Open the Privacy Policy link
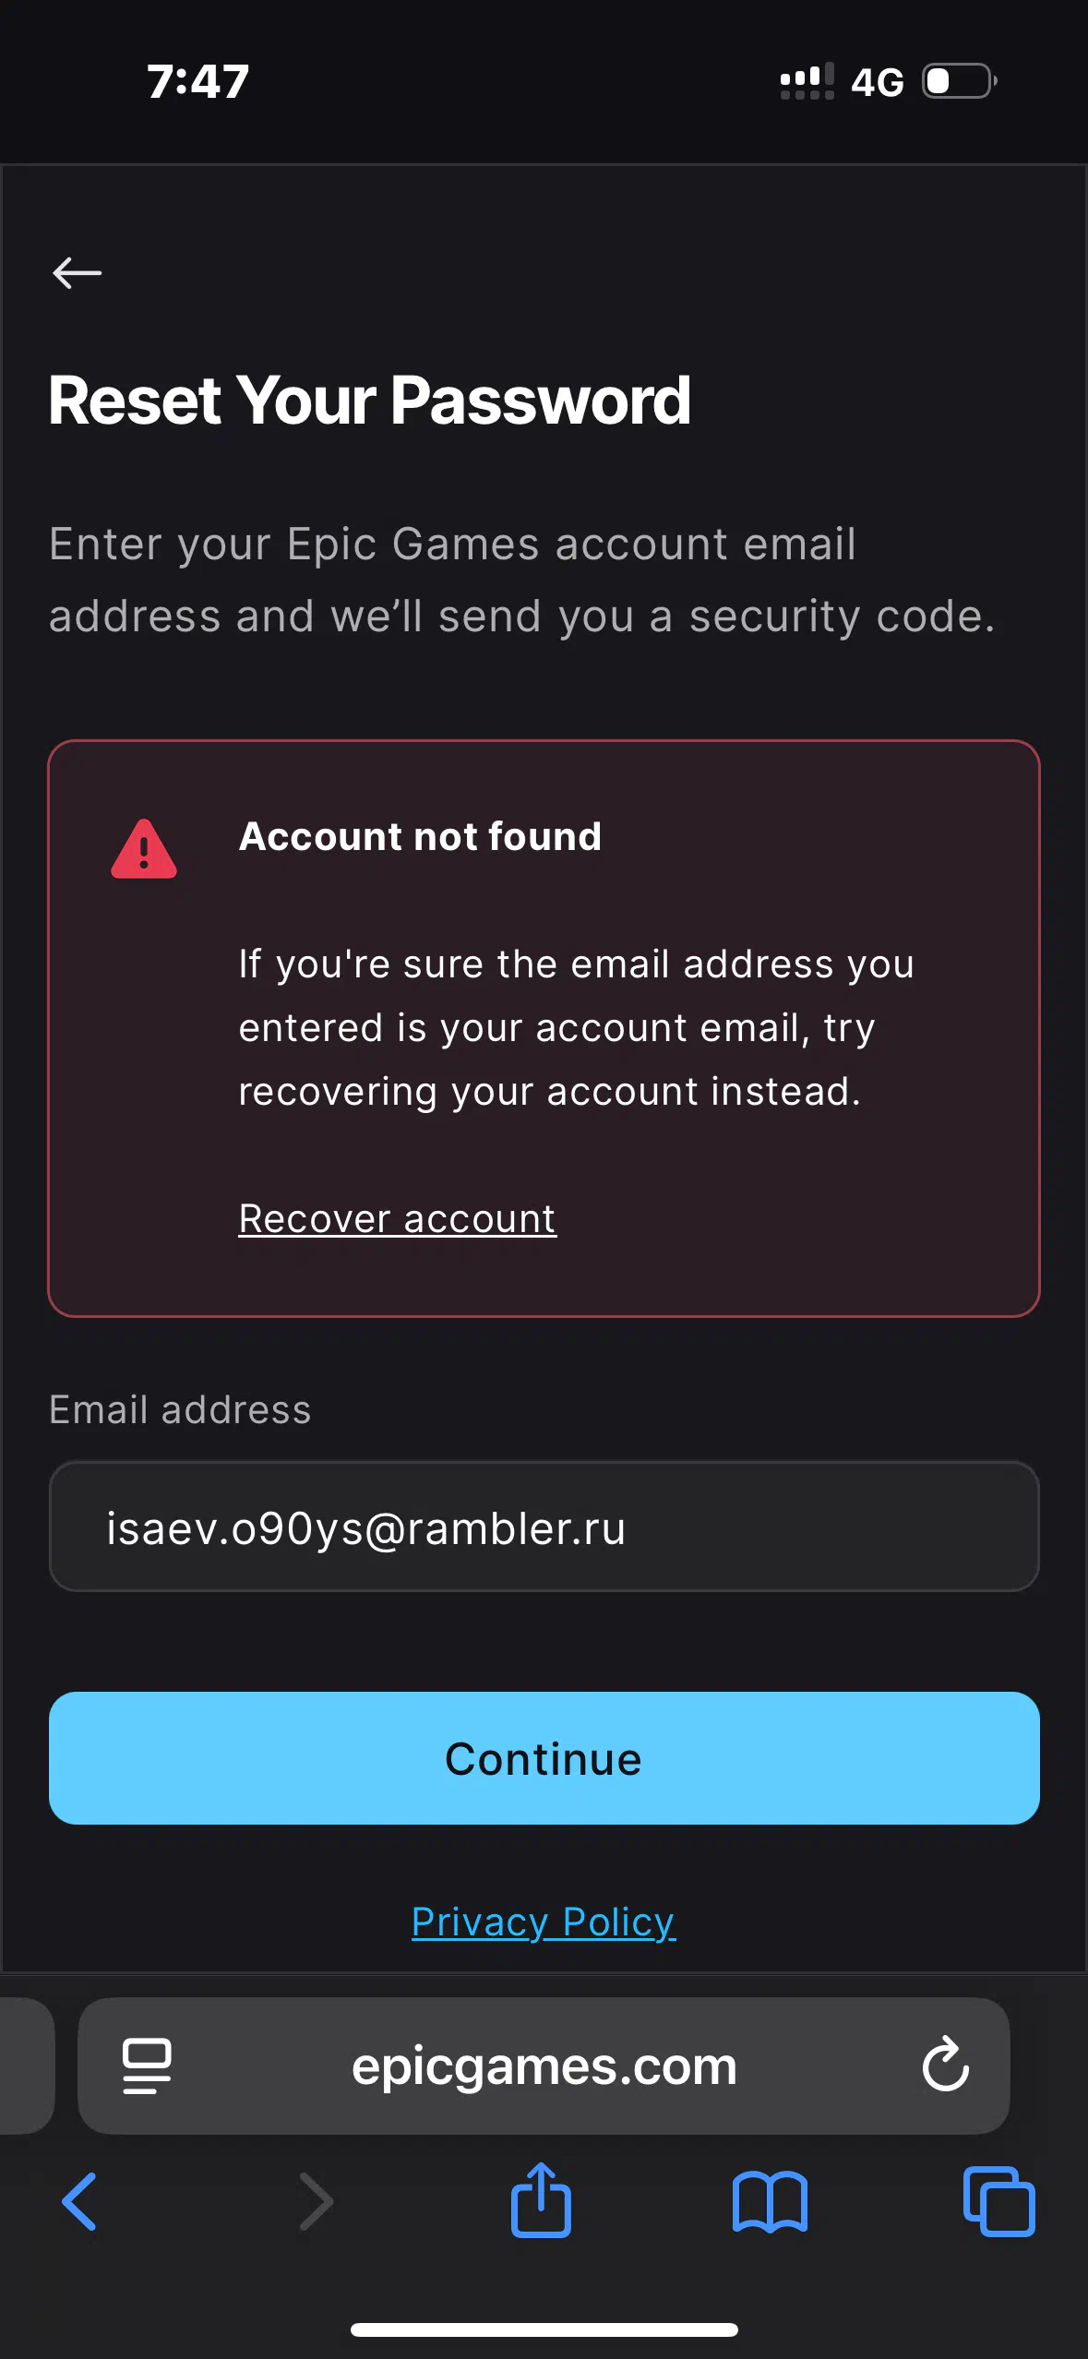Image resolution: width=1088 pixels, height=2359 pixels. click(x=544, y=1922)
